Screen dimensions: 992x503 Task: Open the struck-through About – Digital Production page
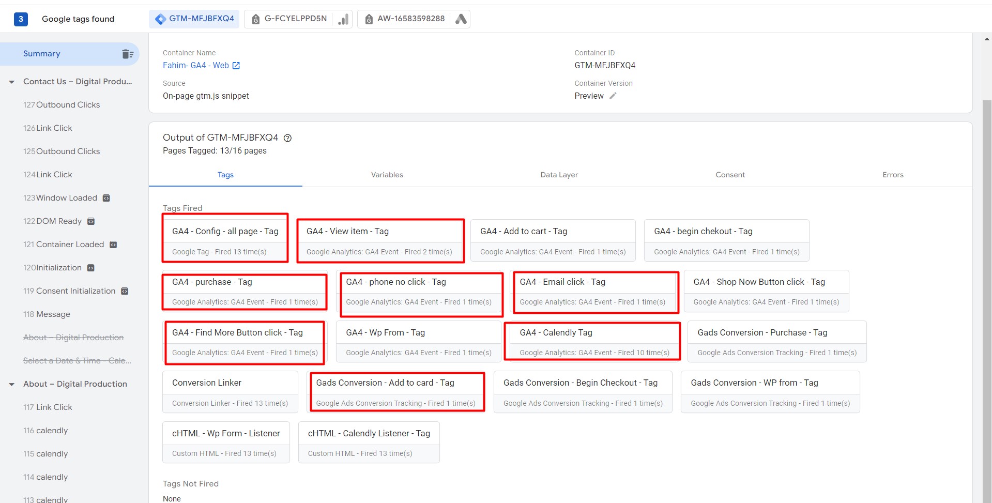pos(73,338)
